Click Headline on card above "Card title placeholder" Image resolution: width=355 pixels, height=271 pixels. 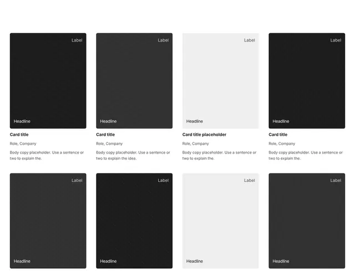[195, 121]
